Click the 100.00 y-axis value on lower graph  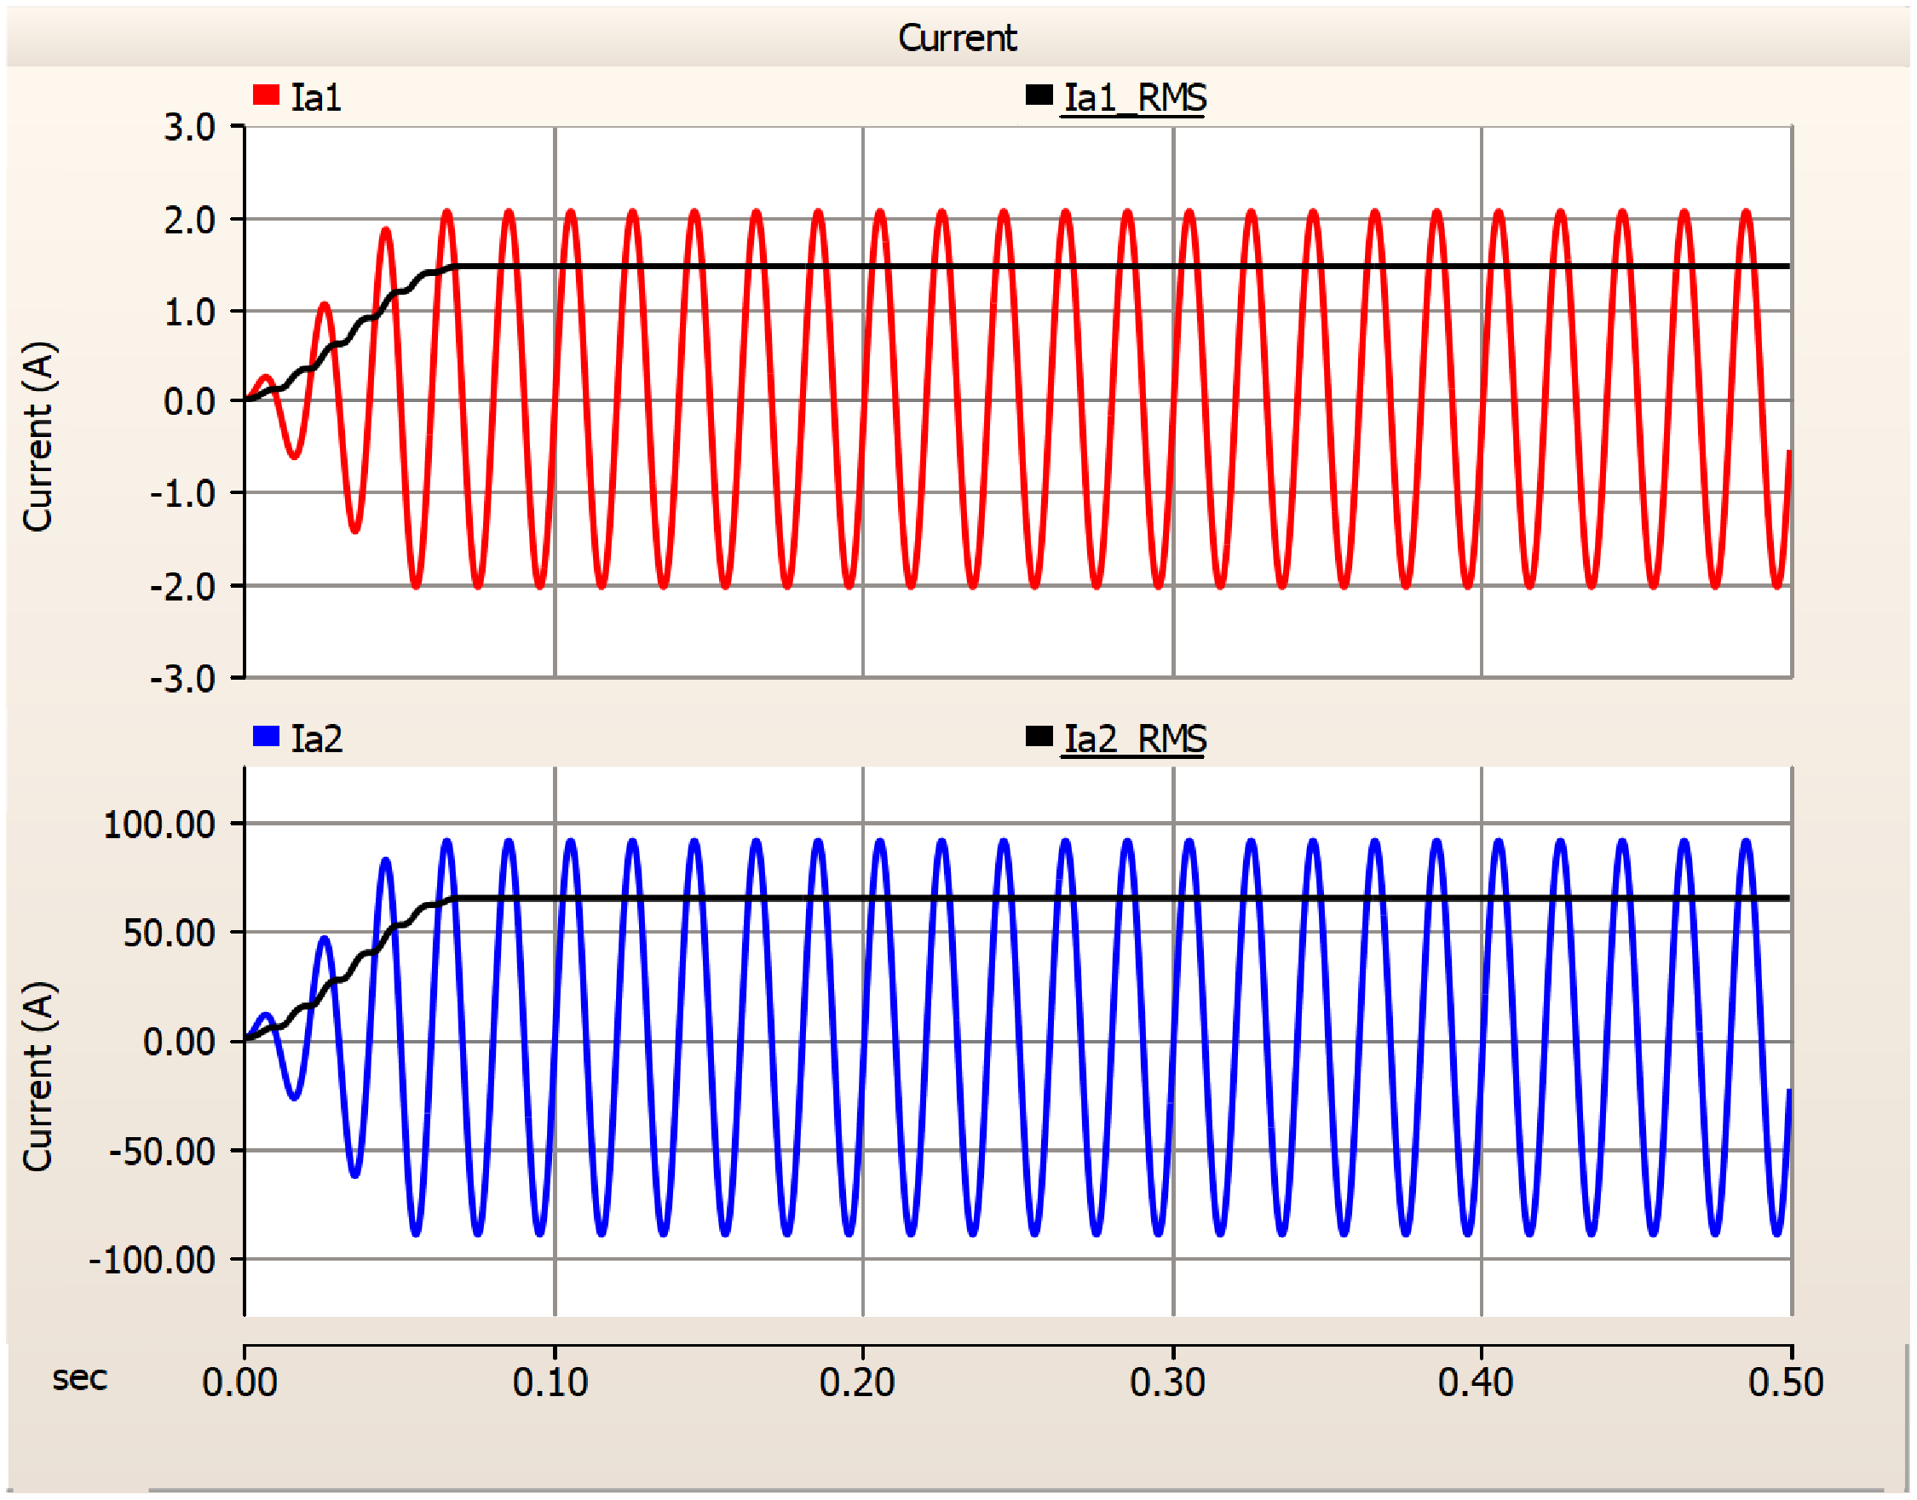pyautogui.click(x=159, y=825)
